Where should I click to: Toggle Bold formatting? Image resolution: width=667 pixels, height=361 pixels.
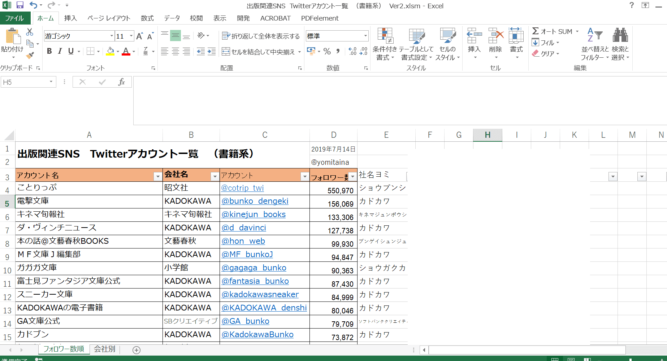click(x=49, y=52)
